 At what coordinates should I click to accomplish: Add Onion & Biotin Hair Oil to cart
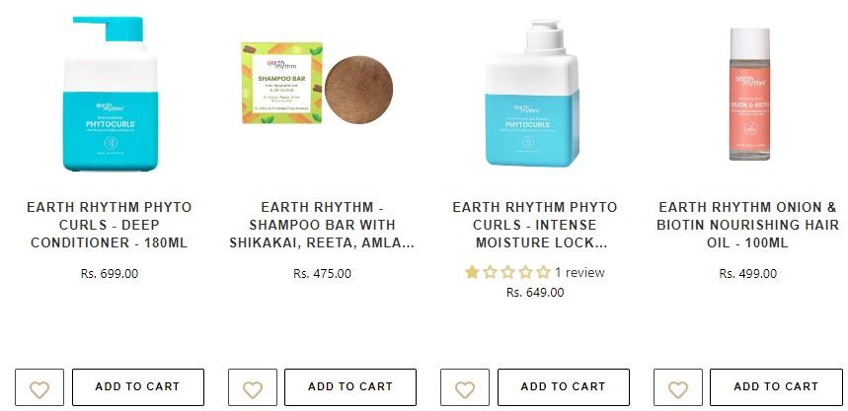pos(776,387)
